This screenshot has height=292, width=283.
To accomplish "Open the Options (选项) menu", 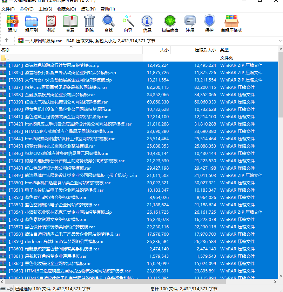I will pyautogui.click(x=88, y=9).
